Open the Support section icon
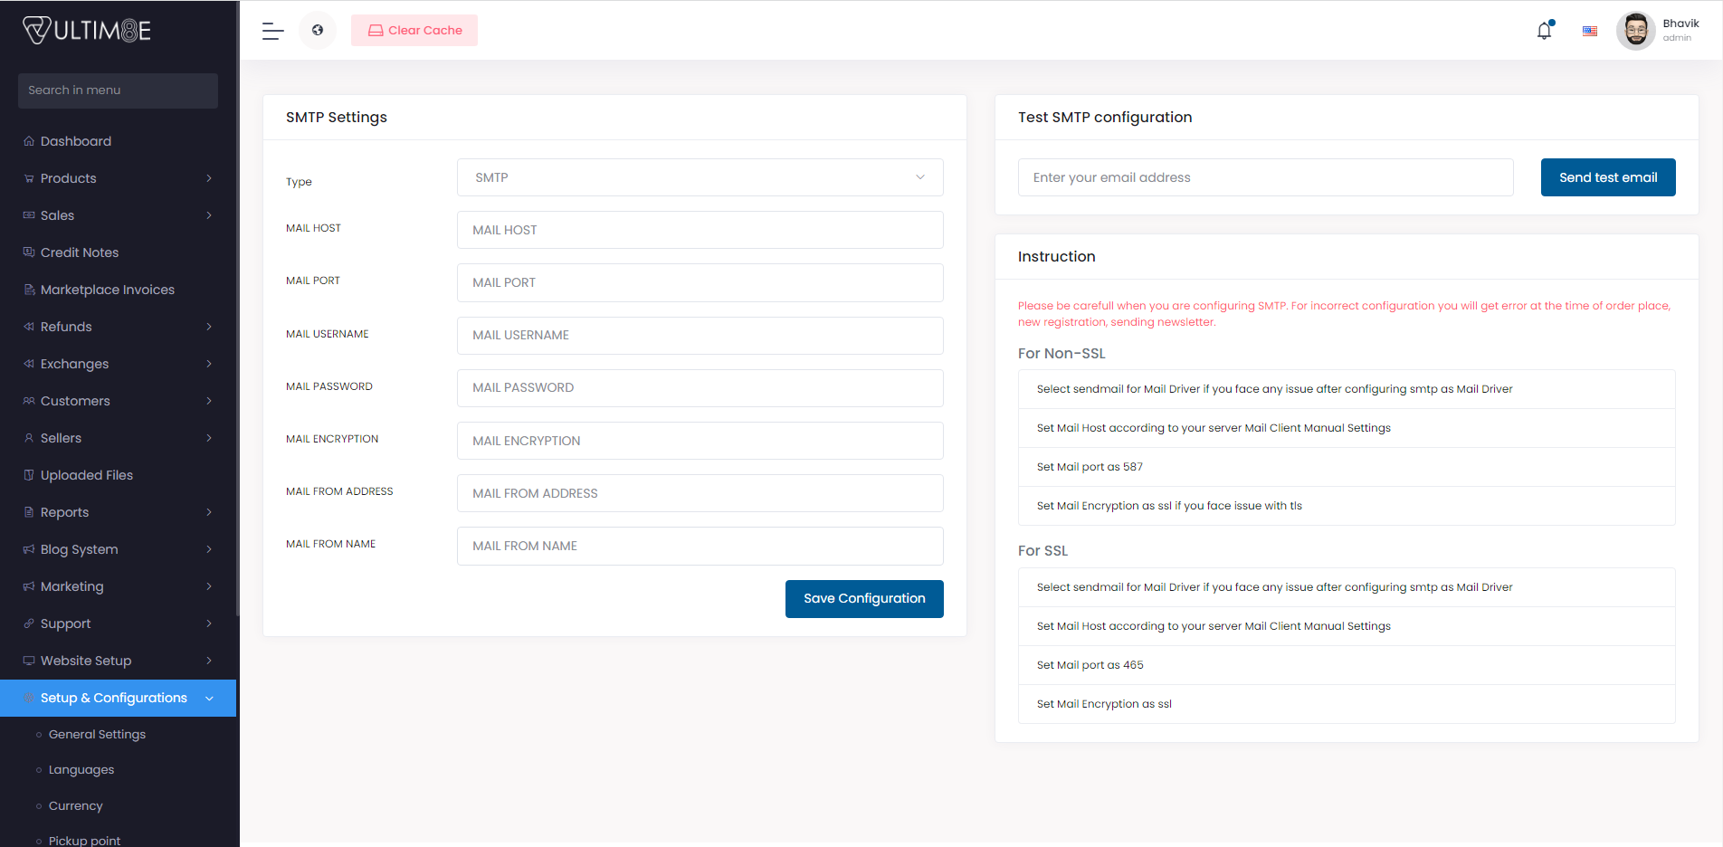Image resolution: width=1723 pixels, height=847 pixels. (28, 623)
